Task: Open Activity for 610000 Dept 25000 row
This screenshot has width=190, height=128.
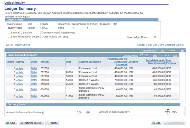Action: pyautogui.click(x=19, y=84)
